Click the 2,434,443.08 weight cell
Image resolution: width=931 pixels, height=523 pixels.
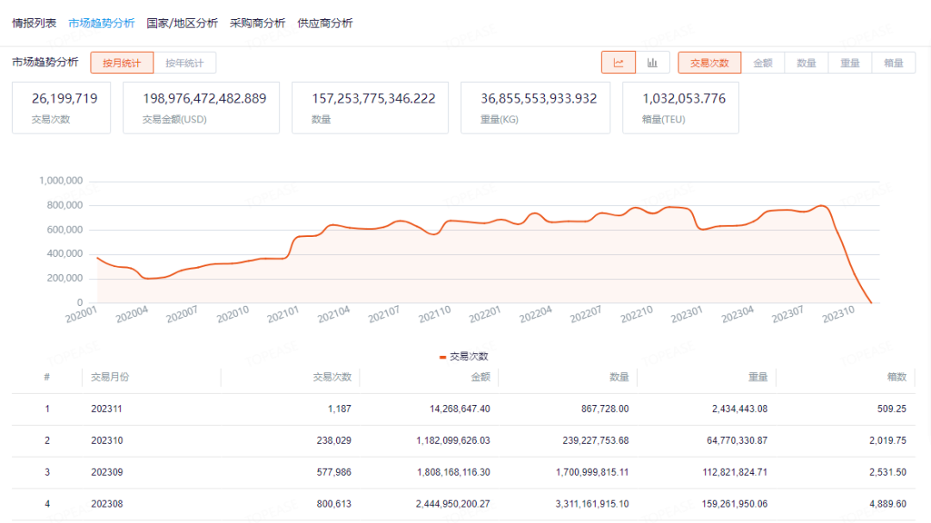point(740,409)
